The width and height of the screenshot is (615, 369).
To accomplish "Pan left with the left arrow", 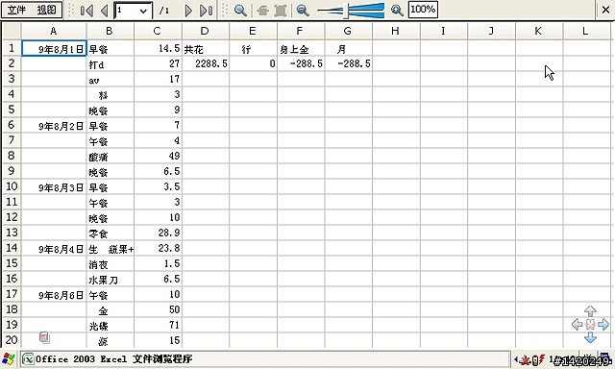I will (x=577, y=324).
